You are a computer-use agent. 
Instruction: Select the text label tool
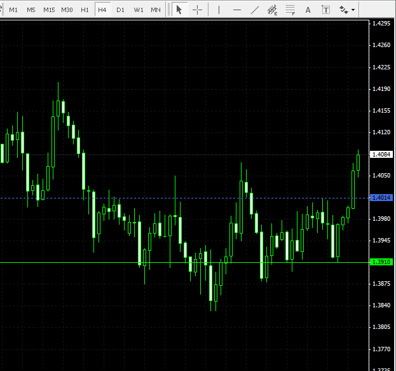(326, 10)
